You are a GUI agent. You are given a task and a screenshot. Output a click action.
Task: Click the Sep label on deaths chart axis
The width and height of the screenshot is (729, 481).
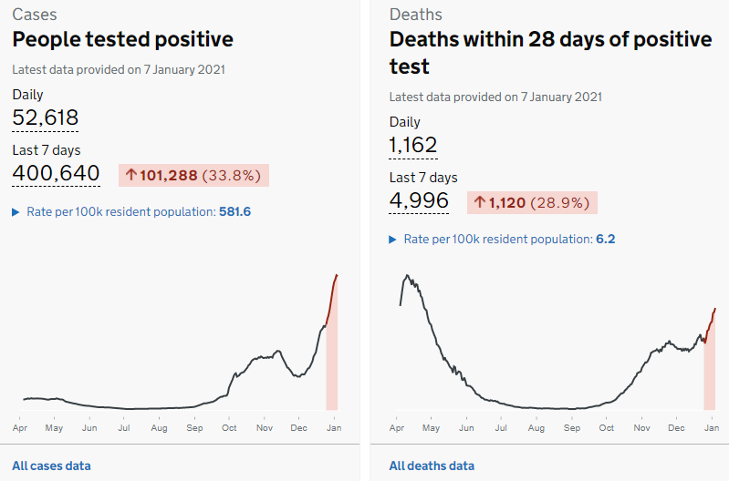pos(571,427)
